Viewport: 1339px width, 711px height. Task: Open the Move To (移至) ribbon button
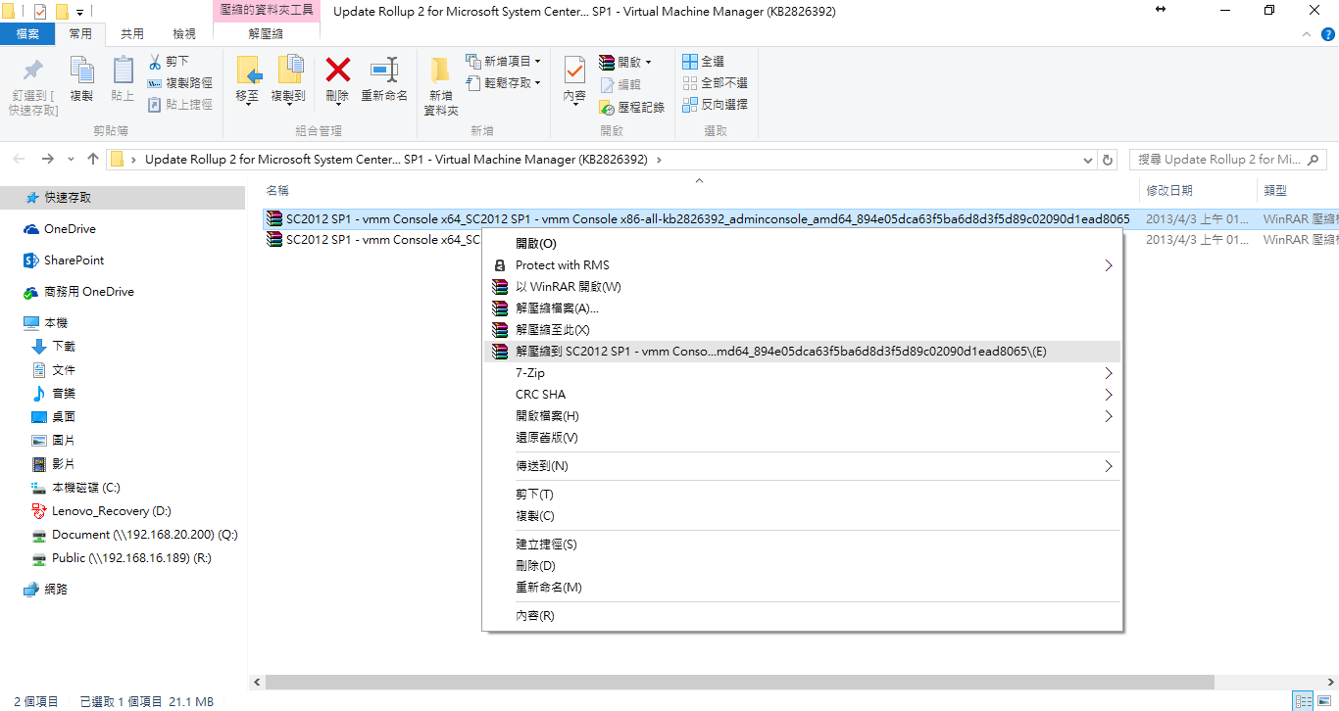click(248, 79)
